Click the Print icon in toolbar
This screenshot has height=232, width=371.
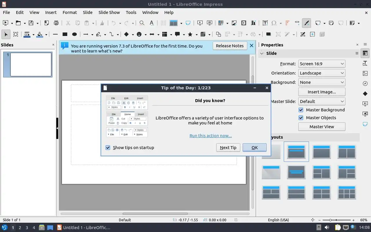tap(56, 23)
